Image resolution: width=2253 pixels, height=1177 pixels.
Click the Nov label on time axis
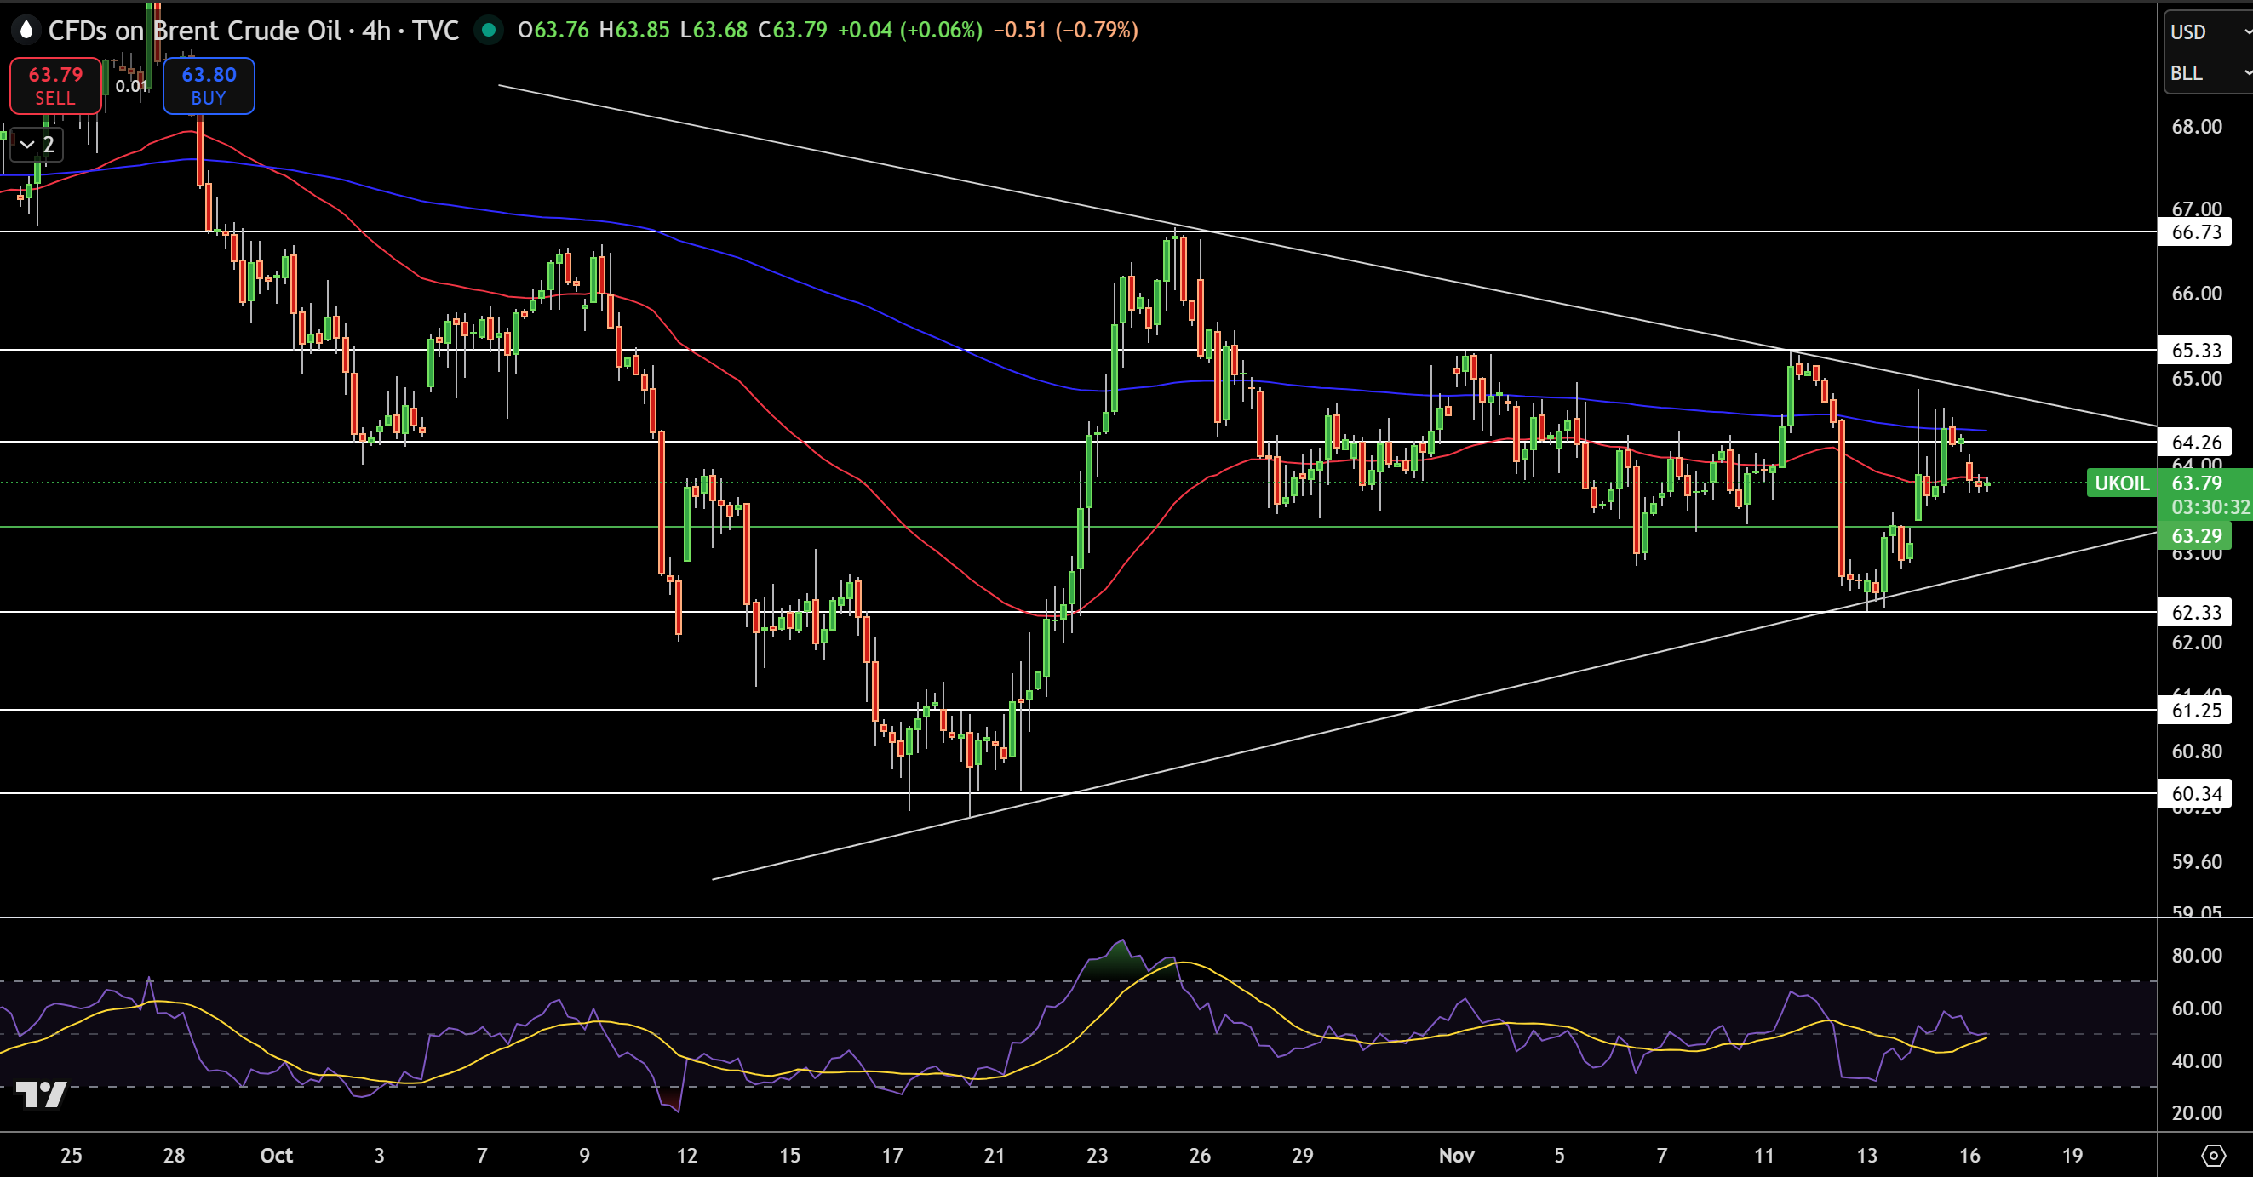click(x=1456, y=1155)
